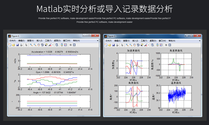This screenshot has width=209, height=125.
Task: Click Show Plot Tools button in the Gyro window
Action: tap(74, 44)
